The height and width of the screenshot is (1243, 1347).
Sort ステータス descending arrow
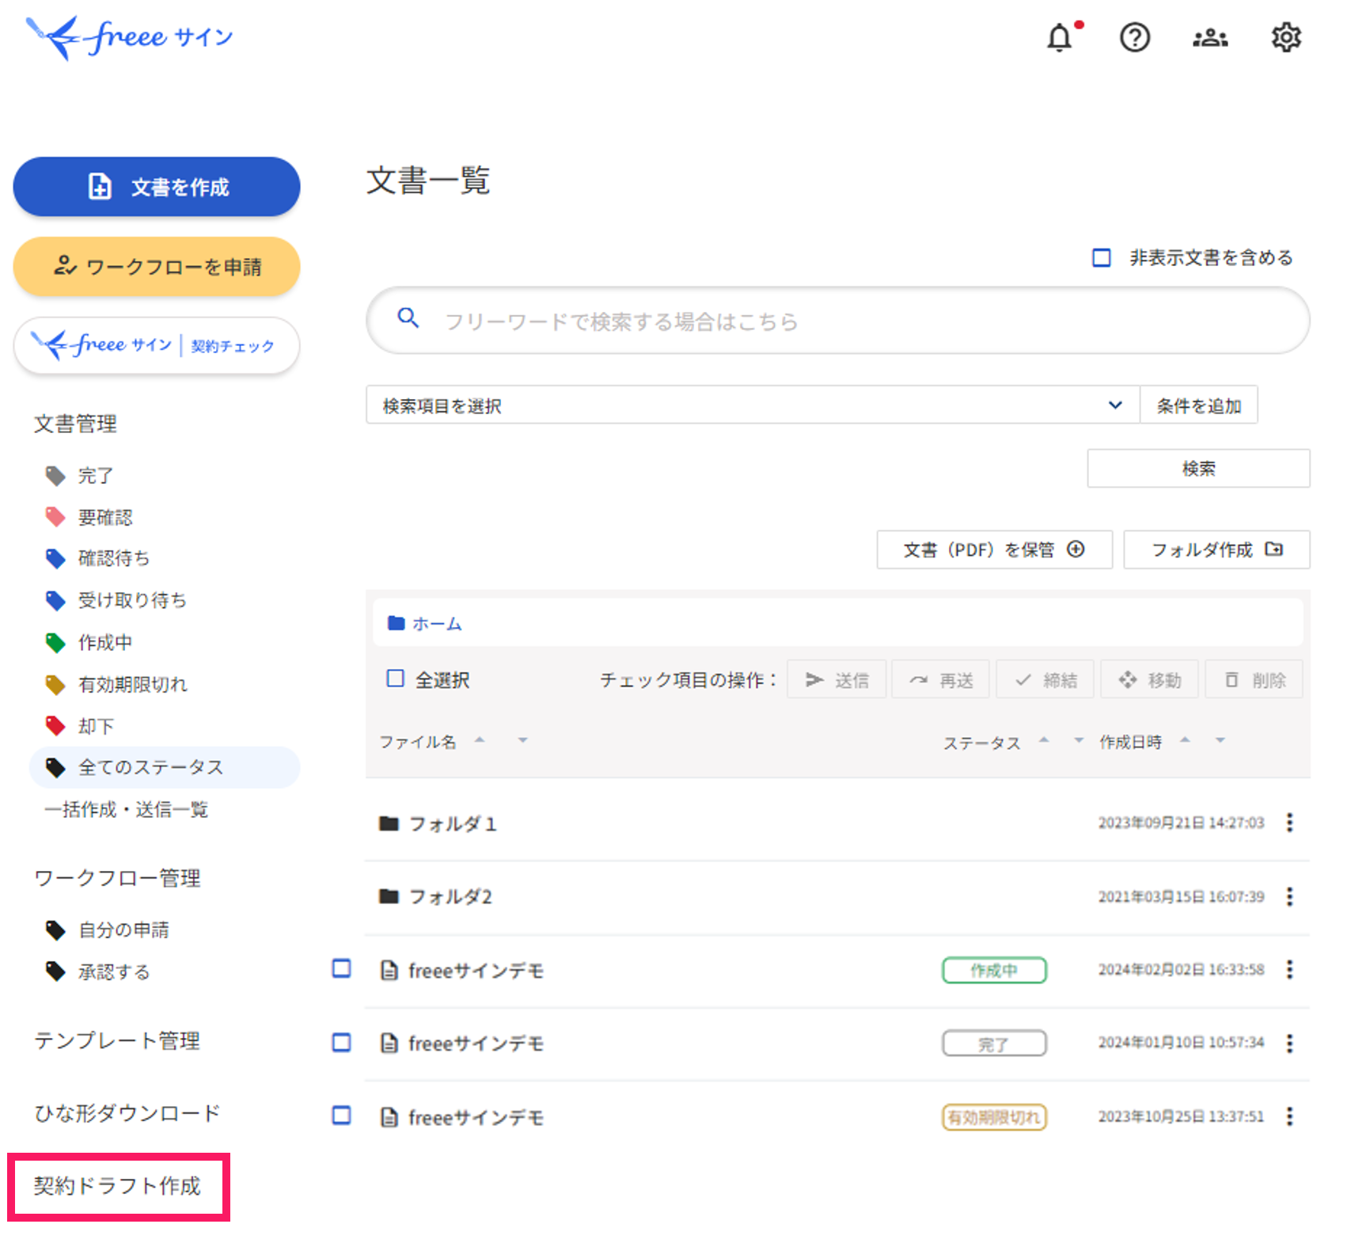pyautogui.click(x=1078, y=741)
